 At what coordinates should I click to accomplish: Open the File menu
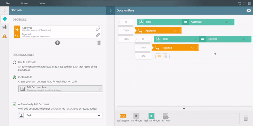tap(8, 3)
